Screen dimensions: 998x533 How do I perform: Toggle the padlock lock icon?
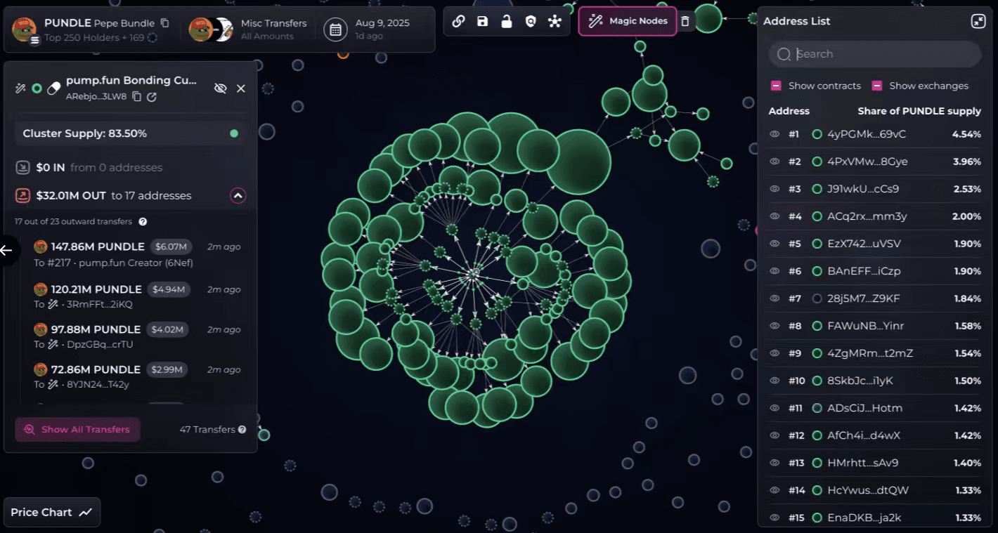[x=506, y=21]
